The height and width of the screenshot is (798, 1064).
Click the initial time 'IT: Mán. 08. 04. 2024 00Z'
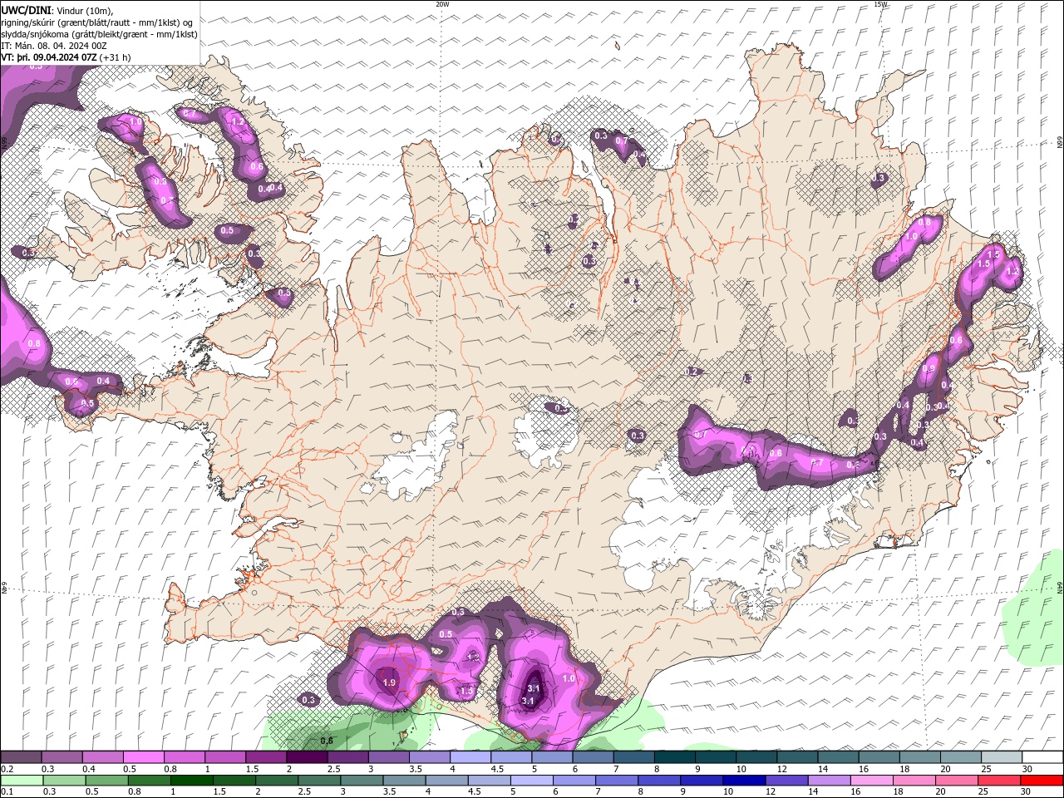point(56,46)
